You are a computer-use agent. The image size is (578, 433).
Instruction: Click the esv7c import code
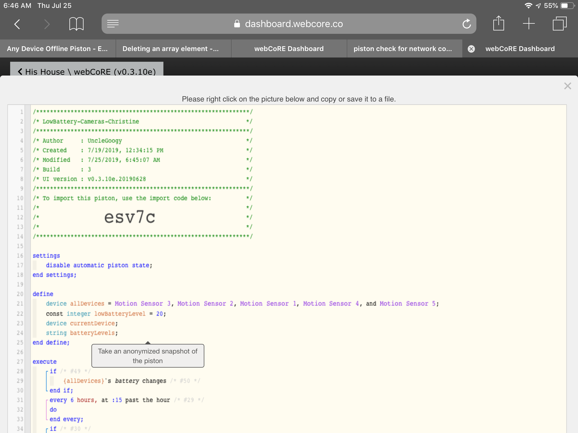[130, 217]
